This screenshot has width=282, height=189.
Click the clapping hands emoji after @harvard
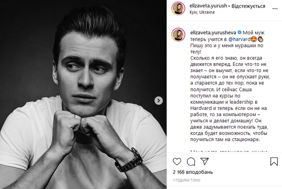(260, 39)
